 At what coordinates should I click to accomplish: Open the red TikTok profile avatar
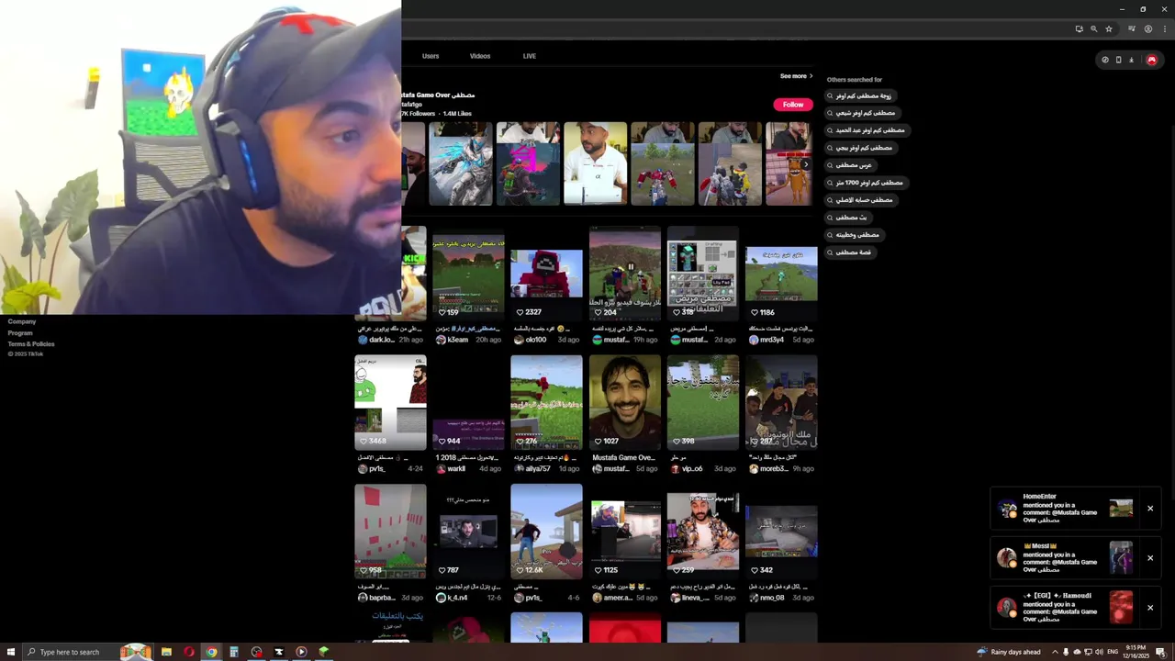click(1151, 60)
